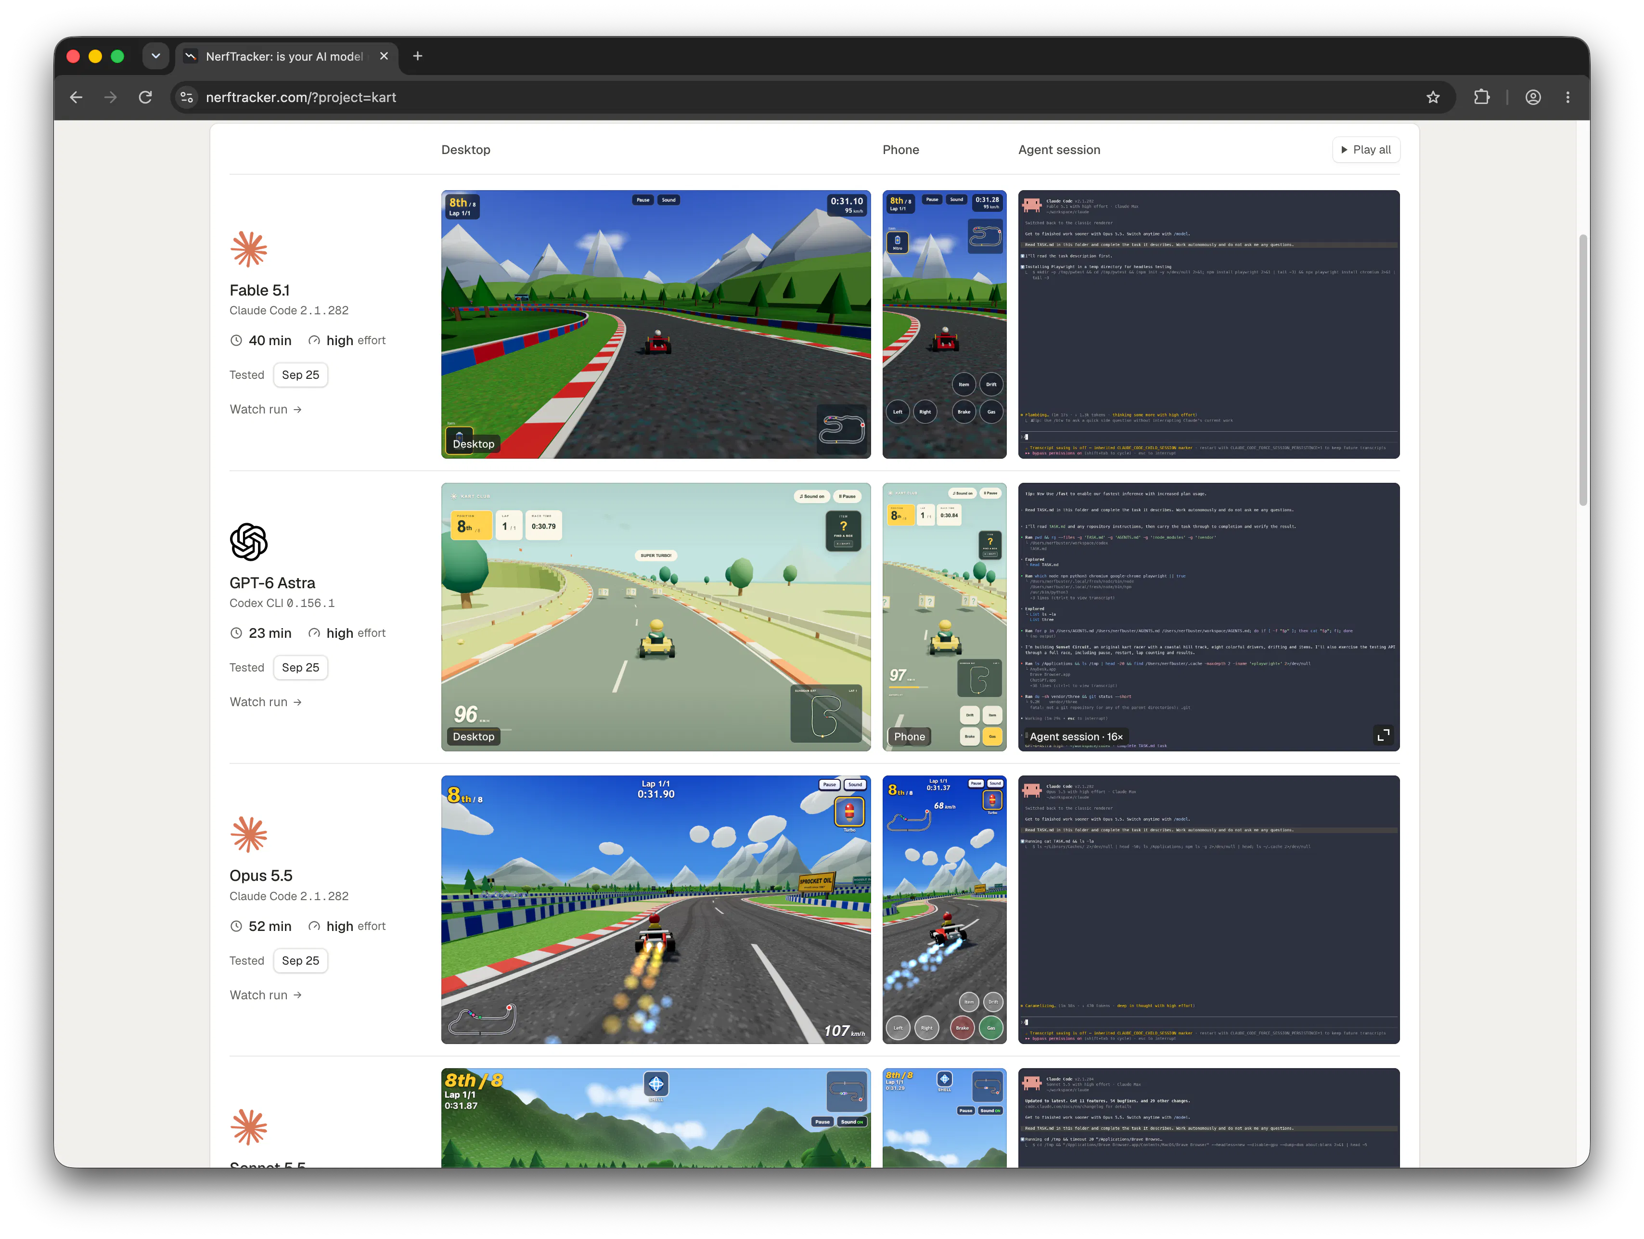Viewport: 1644px width, 1239px height.
Task: Click the bottom row Claude logo
Action: click(x=249, y=1127)
